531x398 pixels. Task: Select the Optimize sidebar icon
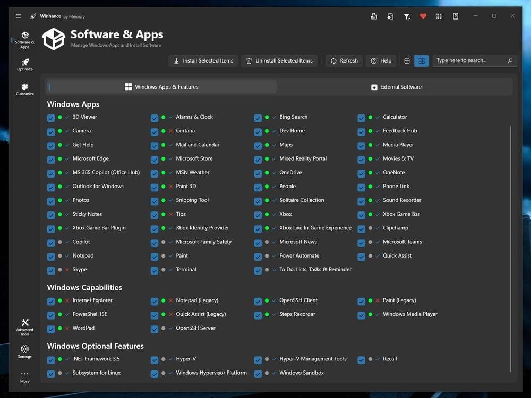24,64
